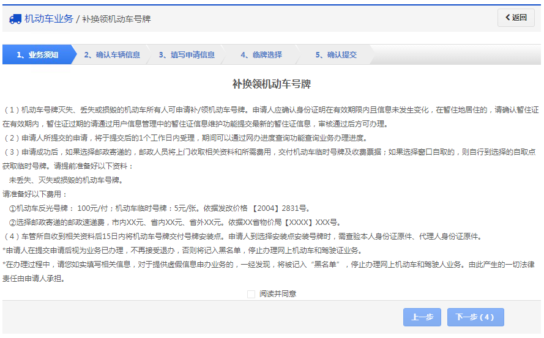Click the 补换领机动车号牌 breadcrumb text
The height and width of the screenshot is (338, 544).
click(x=116, y=19)
